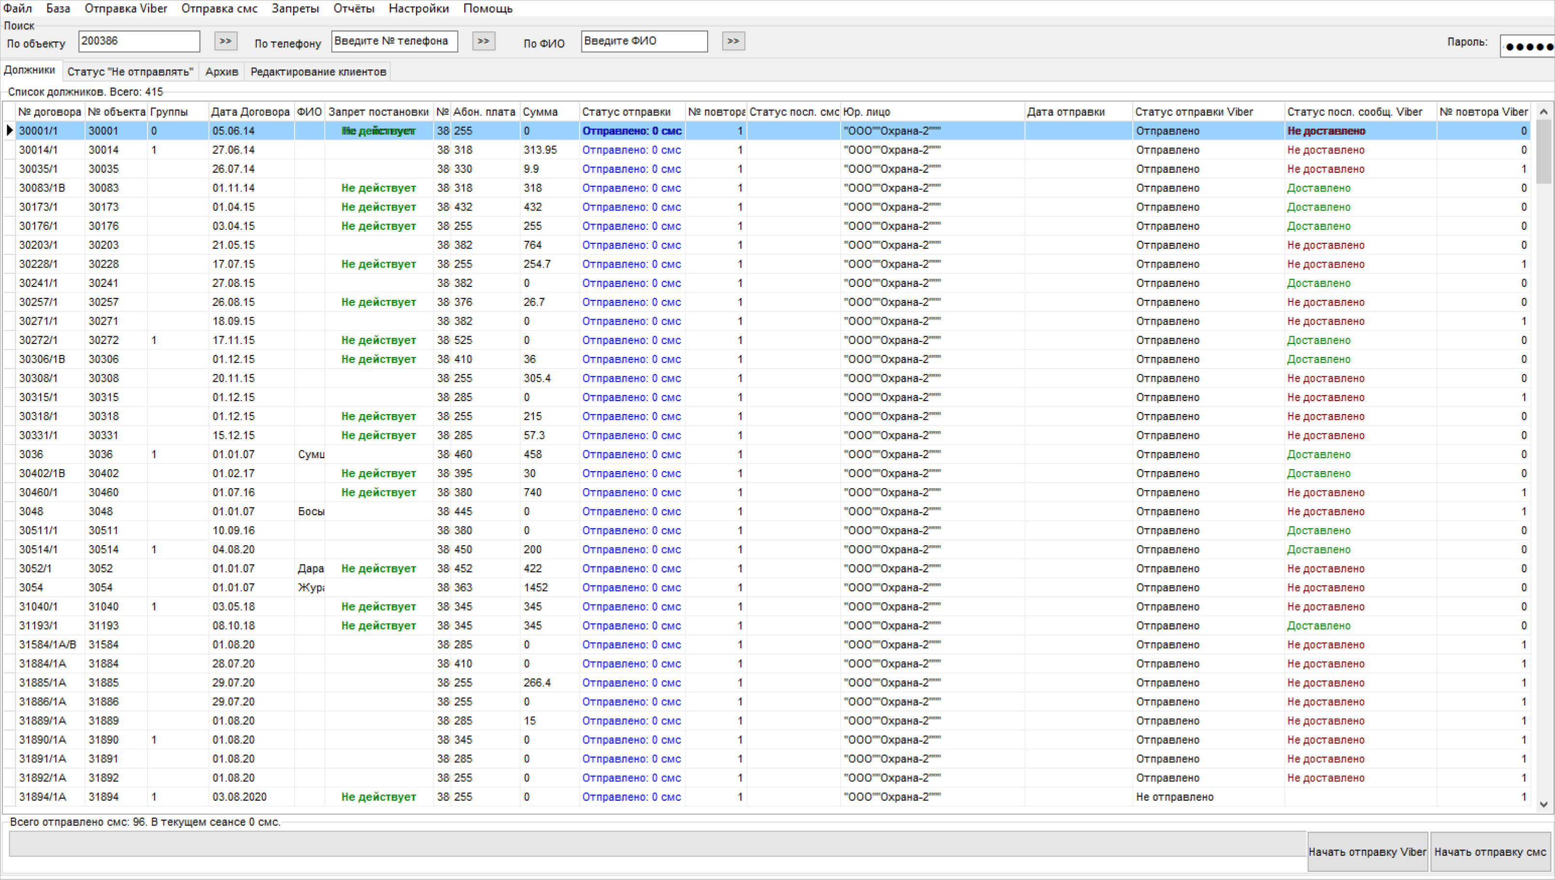1555x880 pixels.
Task: Switch to the Статус "Не отправлять" tab
Action: 130,72
